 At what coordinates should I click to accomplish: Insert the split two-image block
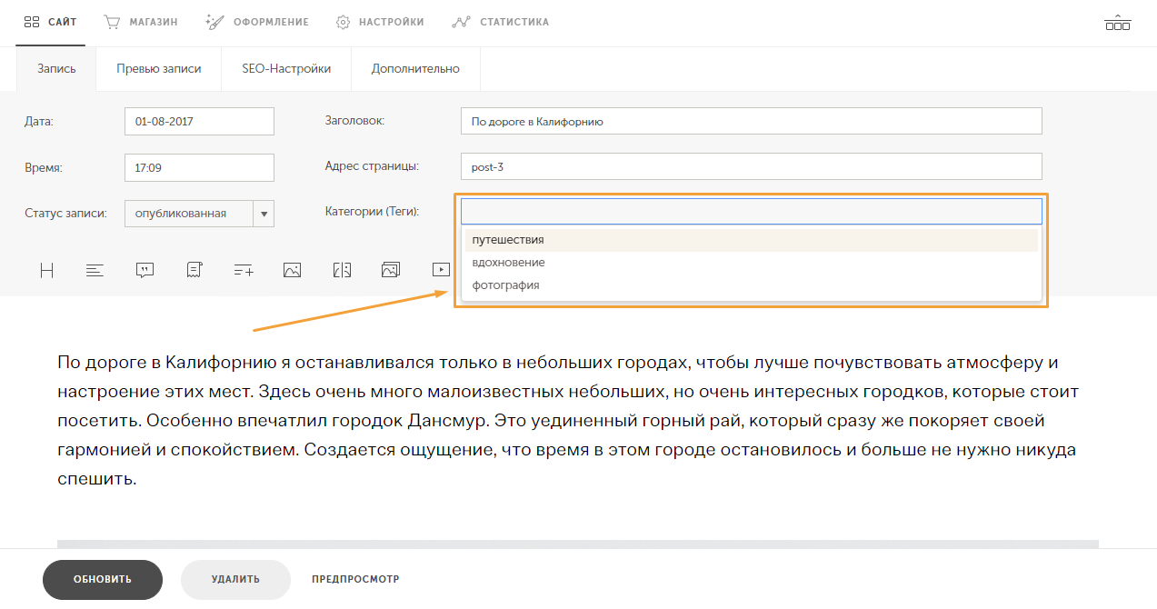[x=342, y=270]
